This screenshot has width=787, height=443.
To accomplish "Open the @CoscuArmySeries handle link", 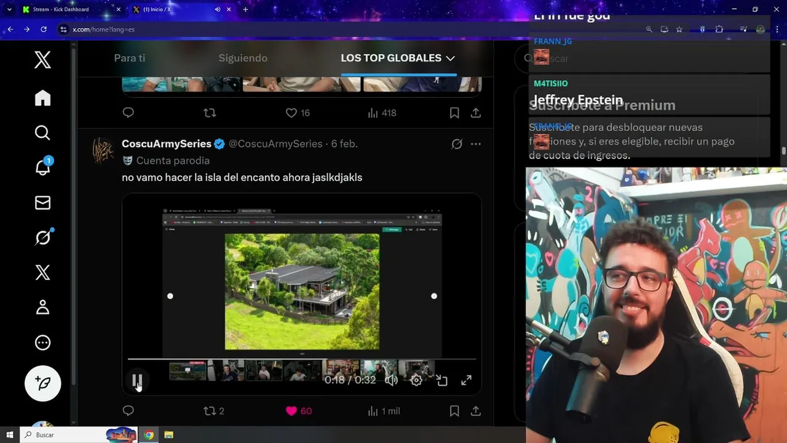I will click(275, 143).
